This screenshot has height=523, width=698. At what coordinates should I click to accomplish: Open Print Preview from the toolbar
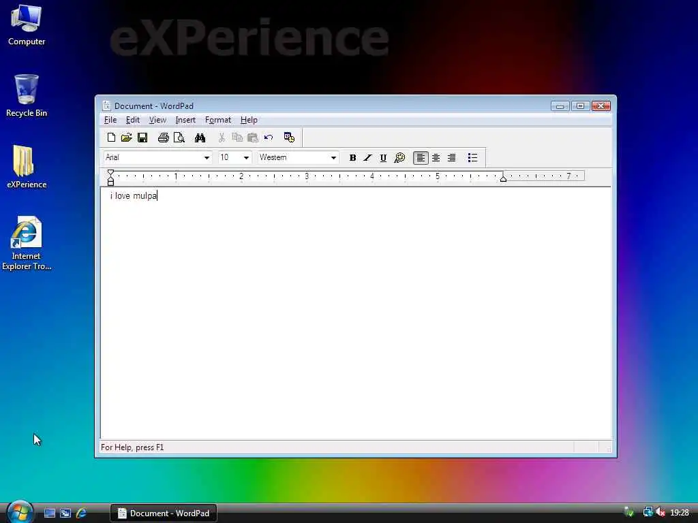(x=179, y=138)
